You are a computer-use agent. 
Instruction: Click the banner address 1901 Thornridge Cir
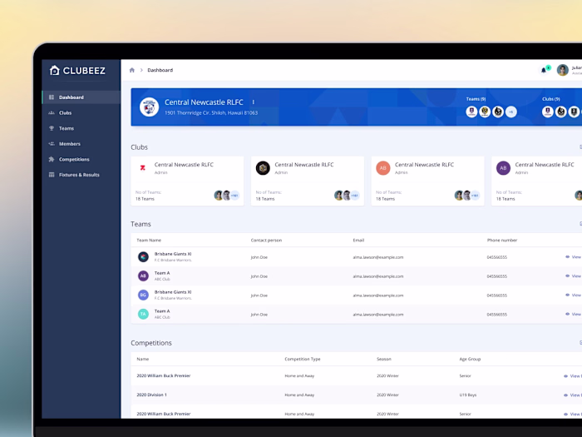[211, 112]
